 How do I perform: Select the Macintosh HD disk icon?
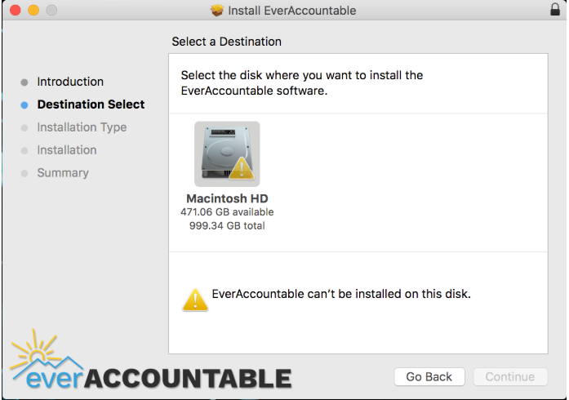click(227, 154)
